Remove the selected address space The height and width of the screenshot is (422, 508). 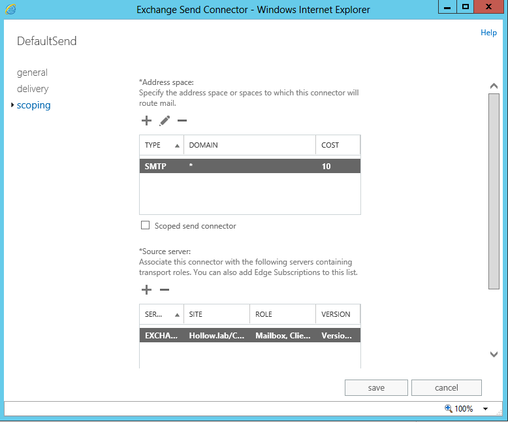pyautogui.click(x=182, y=121)
